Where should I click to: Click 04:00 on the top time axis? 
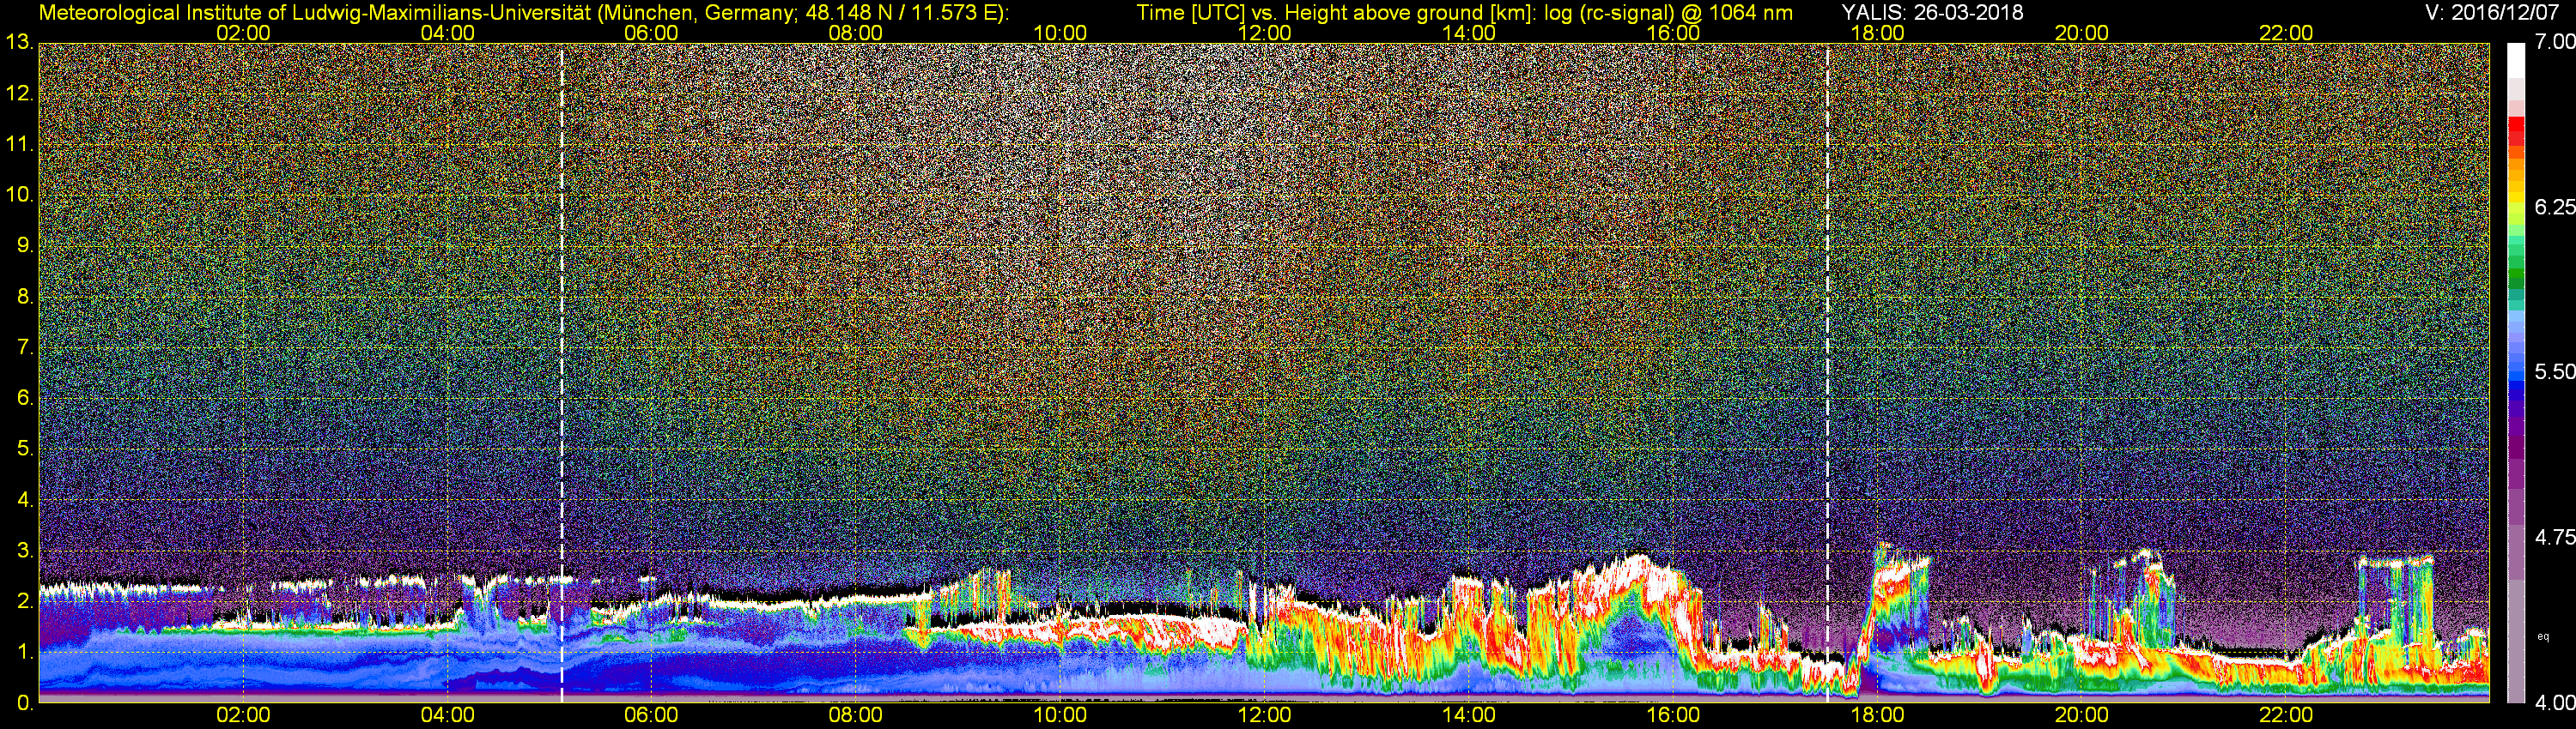pyautogui.click(x=447, y=32)
